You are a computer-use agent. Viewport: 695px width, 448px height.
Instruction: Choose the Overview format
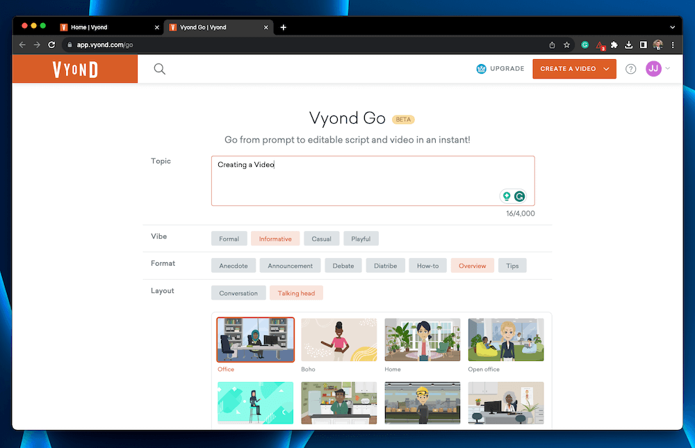tap(472, 266)
